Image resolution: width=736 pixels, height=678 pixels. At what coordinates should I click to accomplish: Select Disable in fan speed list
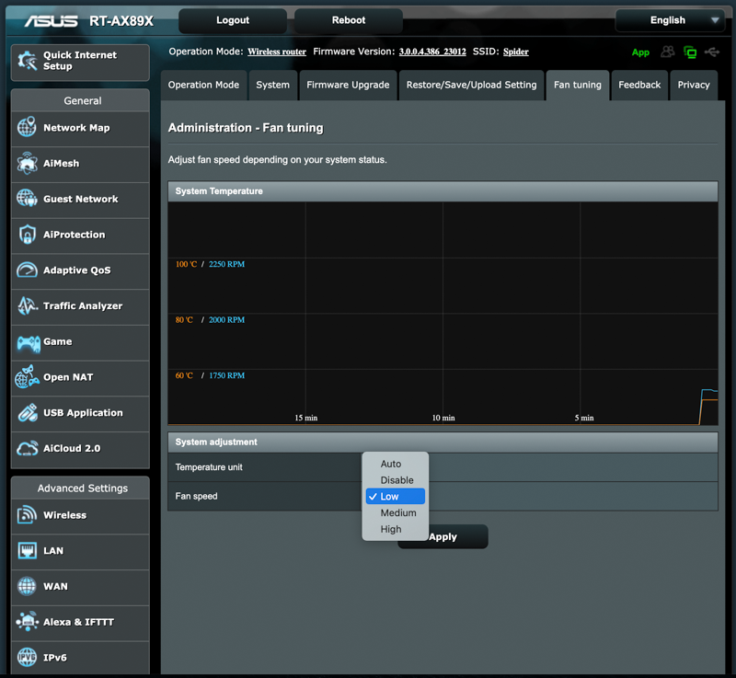click(x=397, y=480)
